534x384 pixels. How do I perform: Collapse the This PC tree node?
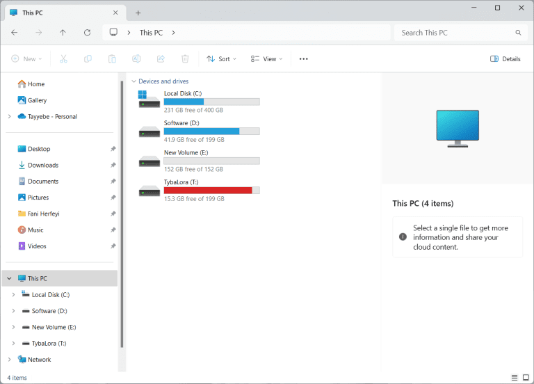point(10,278)
